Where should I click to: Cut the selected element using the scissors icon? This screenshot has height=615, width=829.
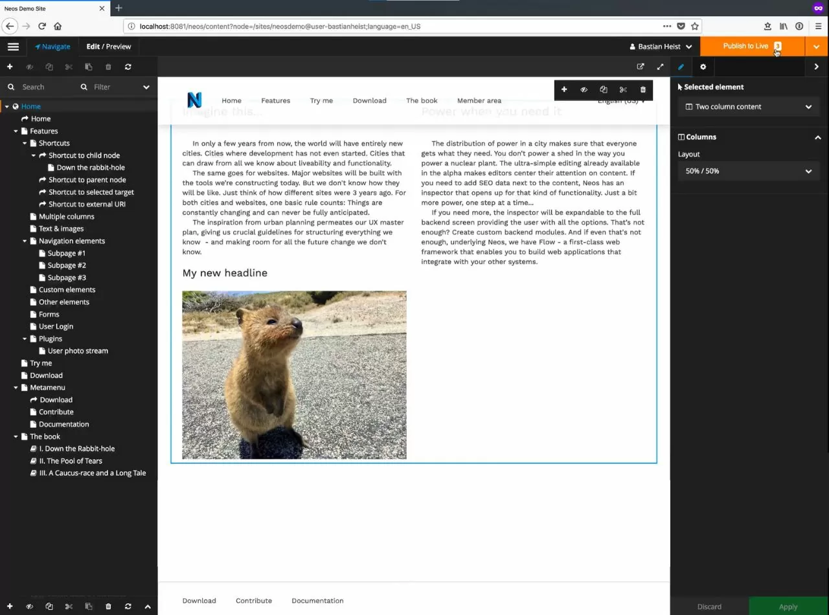coord(622,89)
